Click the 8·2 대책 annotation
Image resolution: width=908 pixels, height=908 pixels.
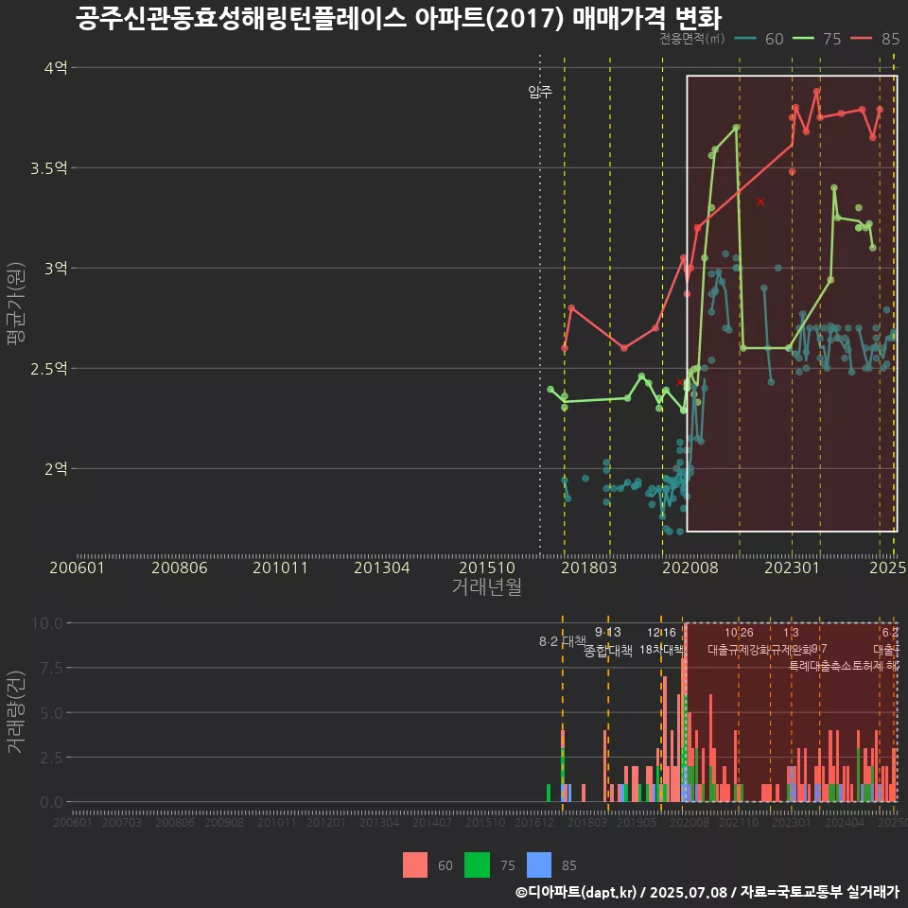click(x=562, y=641)
